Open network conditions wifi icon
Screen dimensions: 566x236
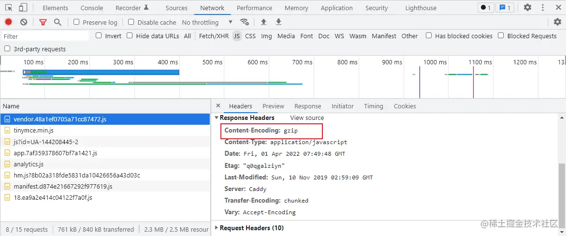(x=245, y=22)
